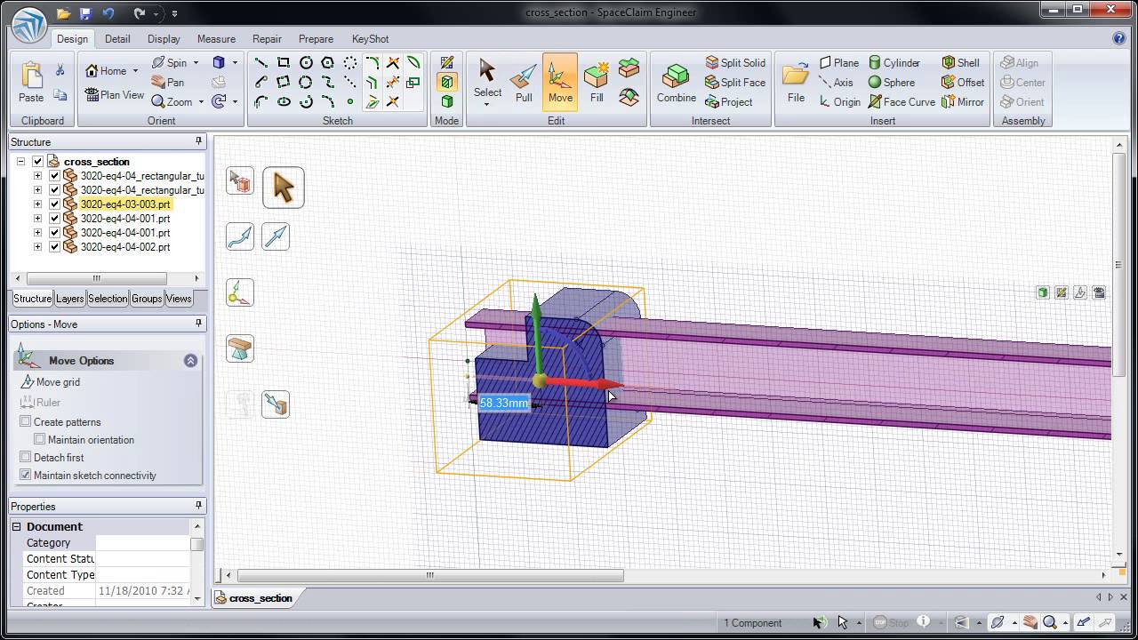The width and height of the screenshot is (1138, 640).
Task: Click the large Select arrow tool guide in viewport
Action: click(x=284, y=188)
